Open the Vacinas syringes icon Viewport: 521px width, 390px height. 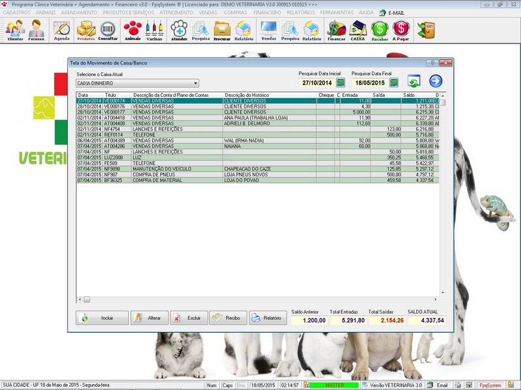154,30
